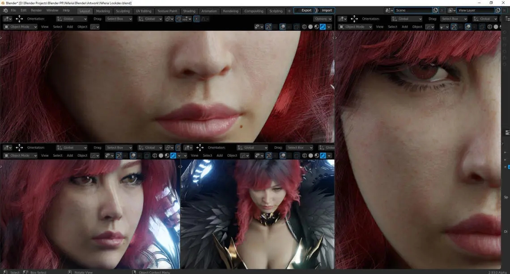The height and width of the screenshot is (274, 510).
Task: Switch top-left viewport to Solid shading
Action: pos(310,27)
